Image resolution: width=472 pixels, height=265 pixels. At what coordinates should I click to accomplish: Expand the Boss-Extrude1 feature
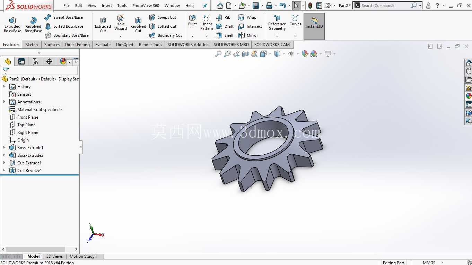[4, 148]
